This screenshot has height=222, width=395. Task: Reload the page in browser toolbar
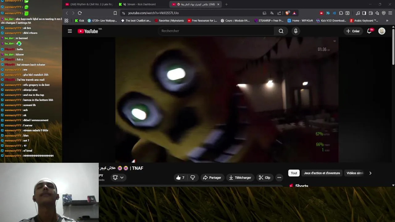[80, 13]
